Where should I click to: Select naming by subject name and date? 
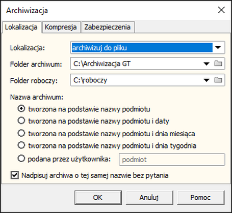click(x=21, y=121)
